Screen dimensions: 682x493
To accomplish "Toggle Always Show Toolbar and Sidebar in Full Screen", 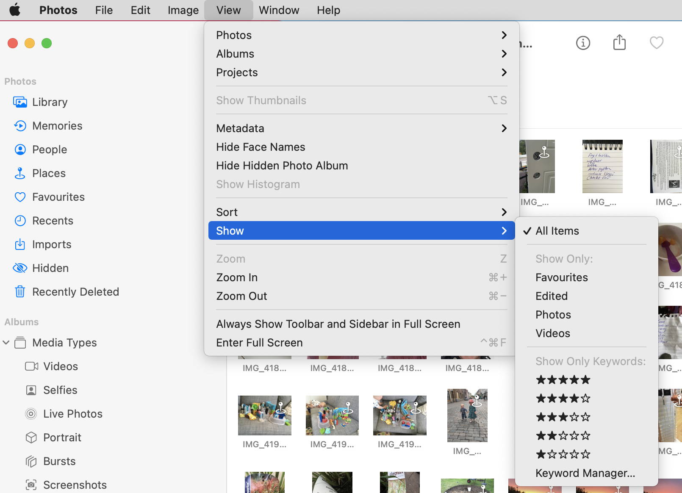I will coord(361,324).
